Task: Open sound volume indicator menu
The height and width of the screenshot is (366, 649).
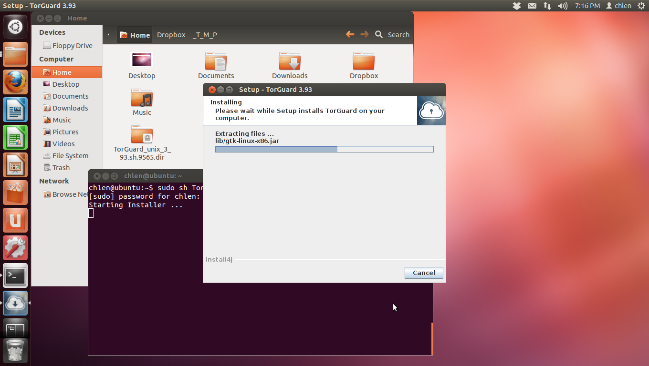Action: (563, 6)
